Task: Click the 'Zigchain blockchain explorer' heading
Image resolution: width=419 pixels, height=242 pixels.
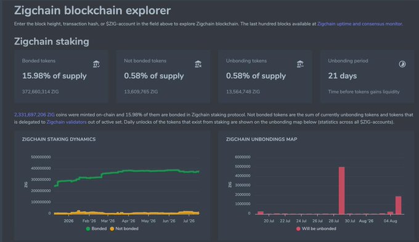Action: click(x=92, y=10)
